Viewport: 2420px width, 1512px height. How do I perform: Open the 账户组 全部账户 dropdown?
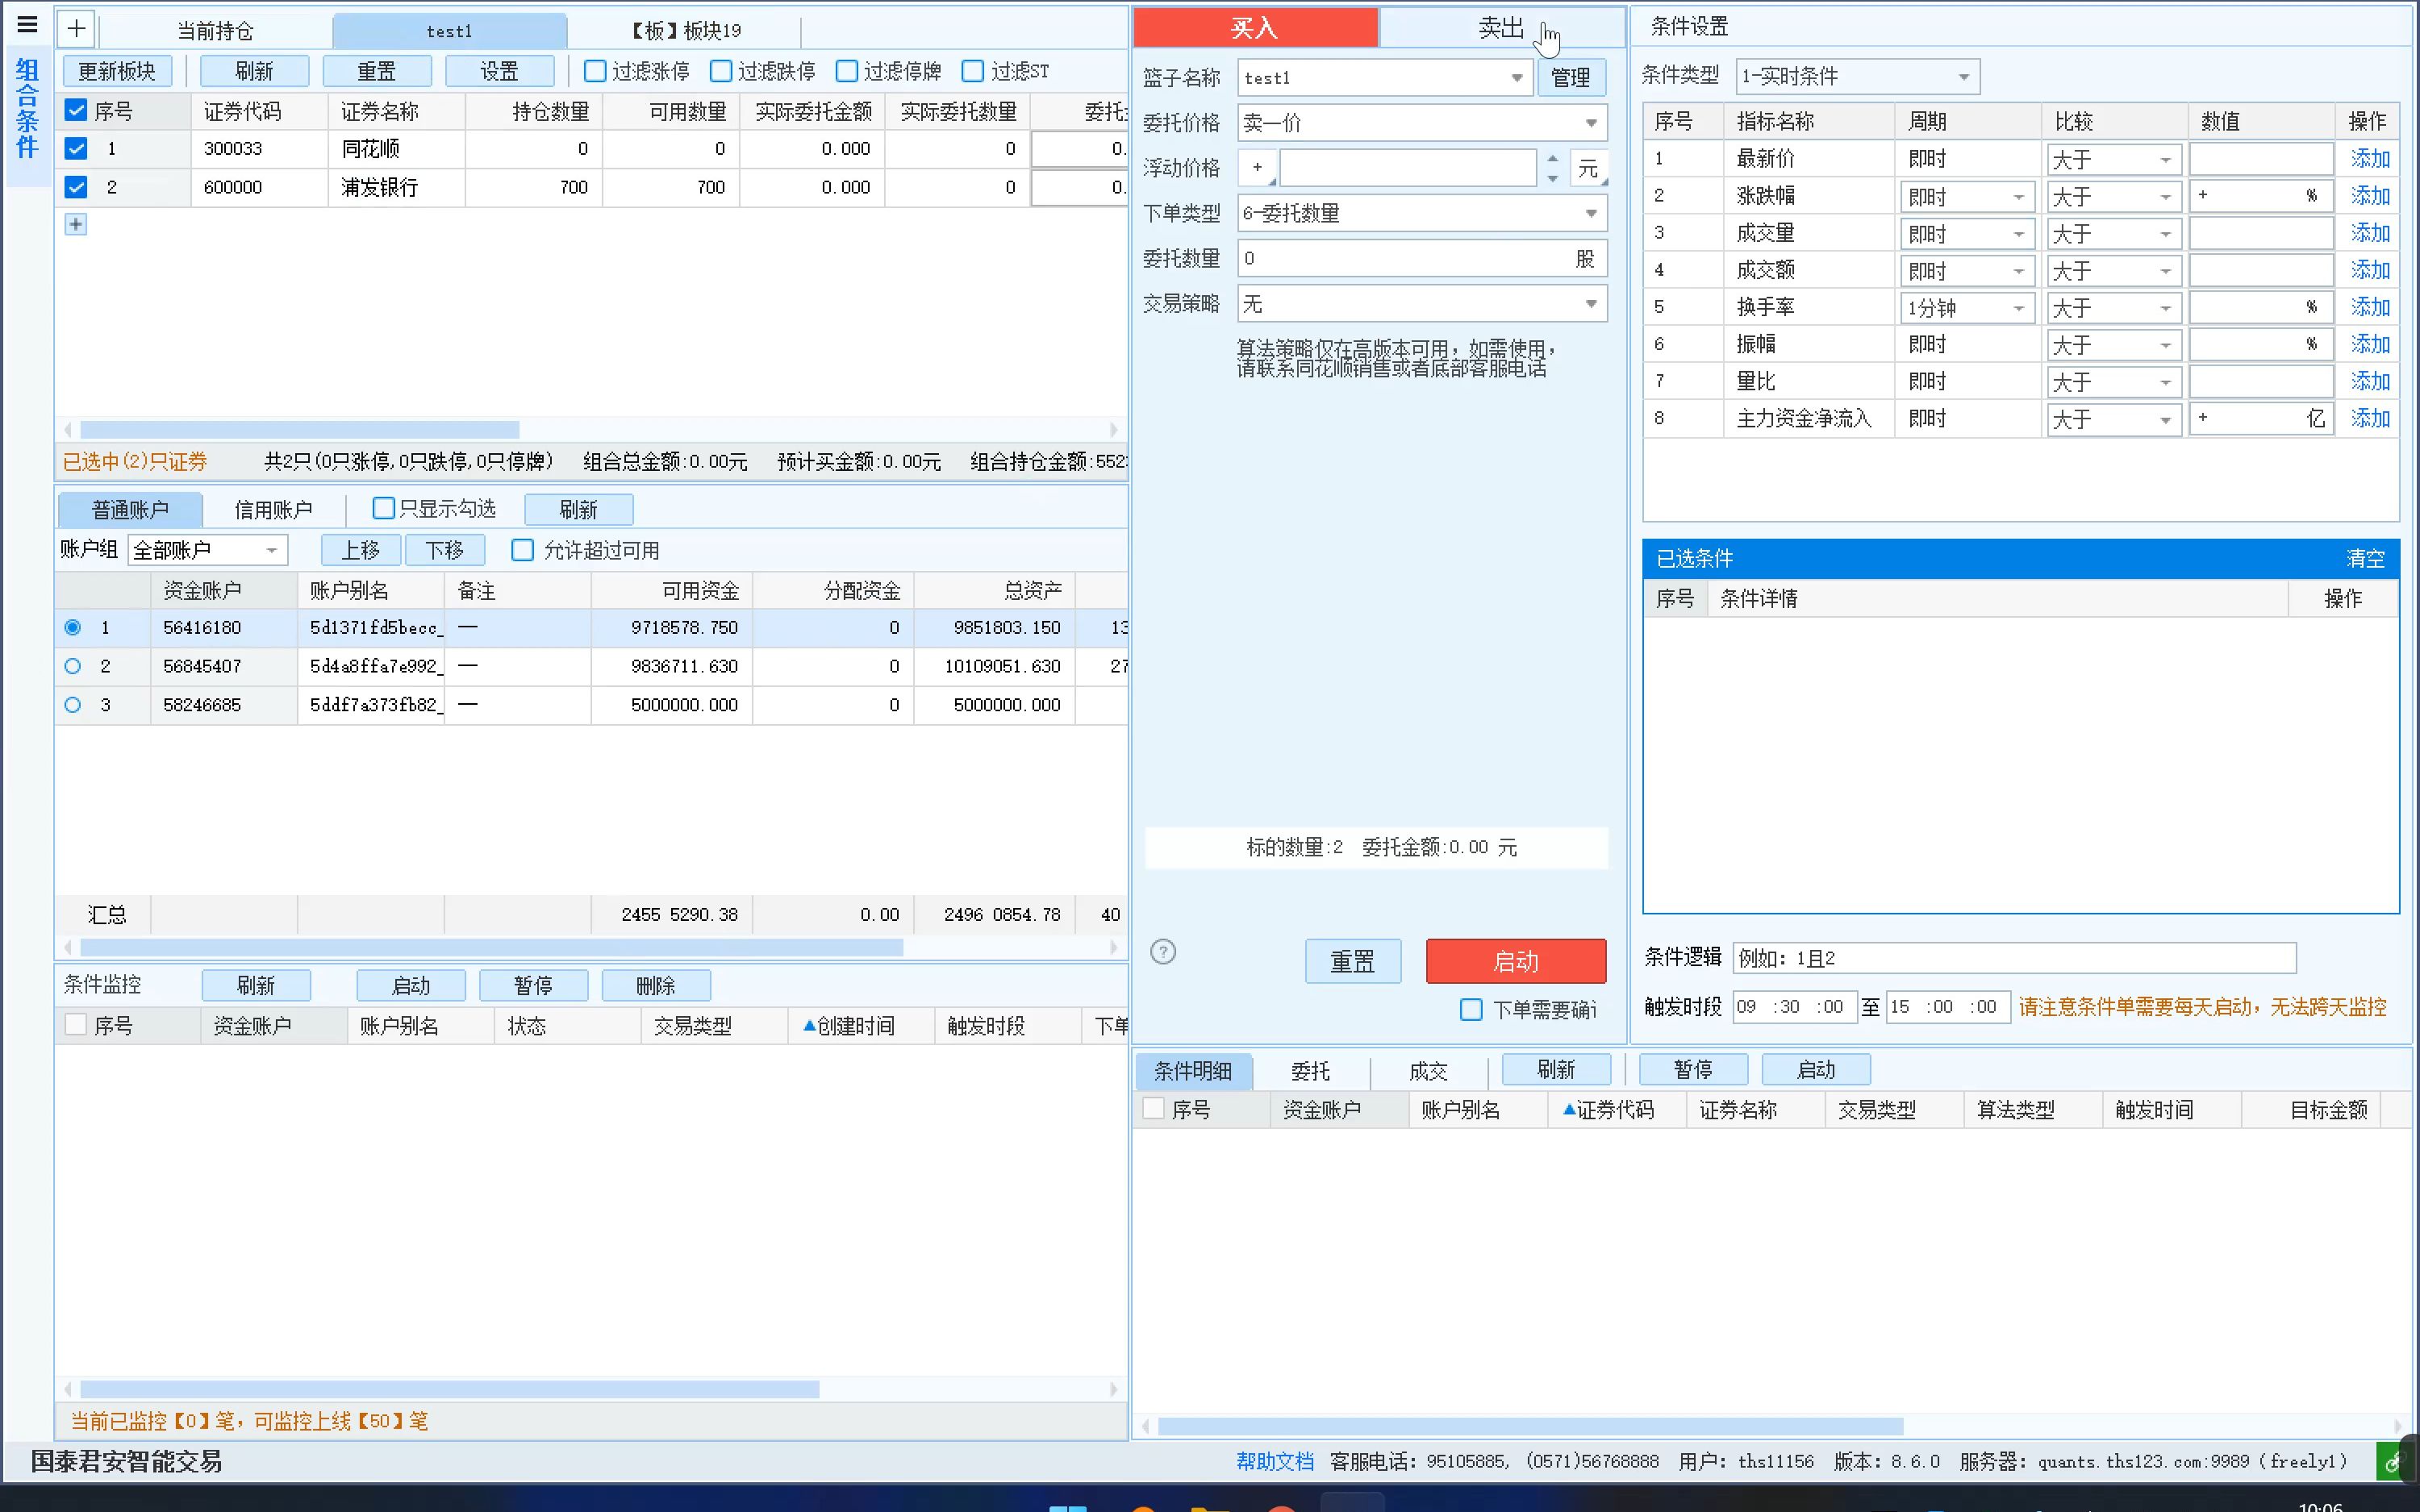click(208, 550)
